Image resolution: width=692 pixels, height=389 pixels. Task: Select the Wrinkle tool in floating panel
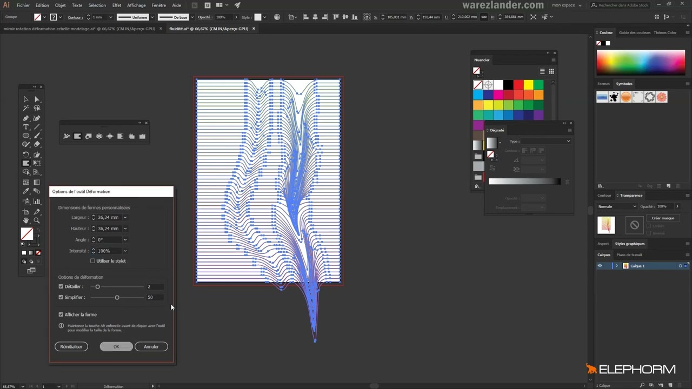pyautogui.click(x=142, y=136)
